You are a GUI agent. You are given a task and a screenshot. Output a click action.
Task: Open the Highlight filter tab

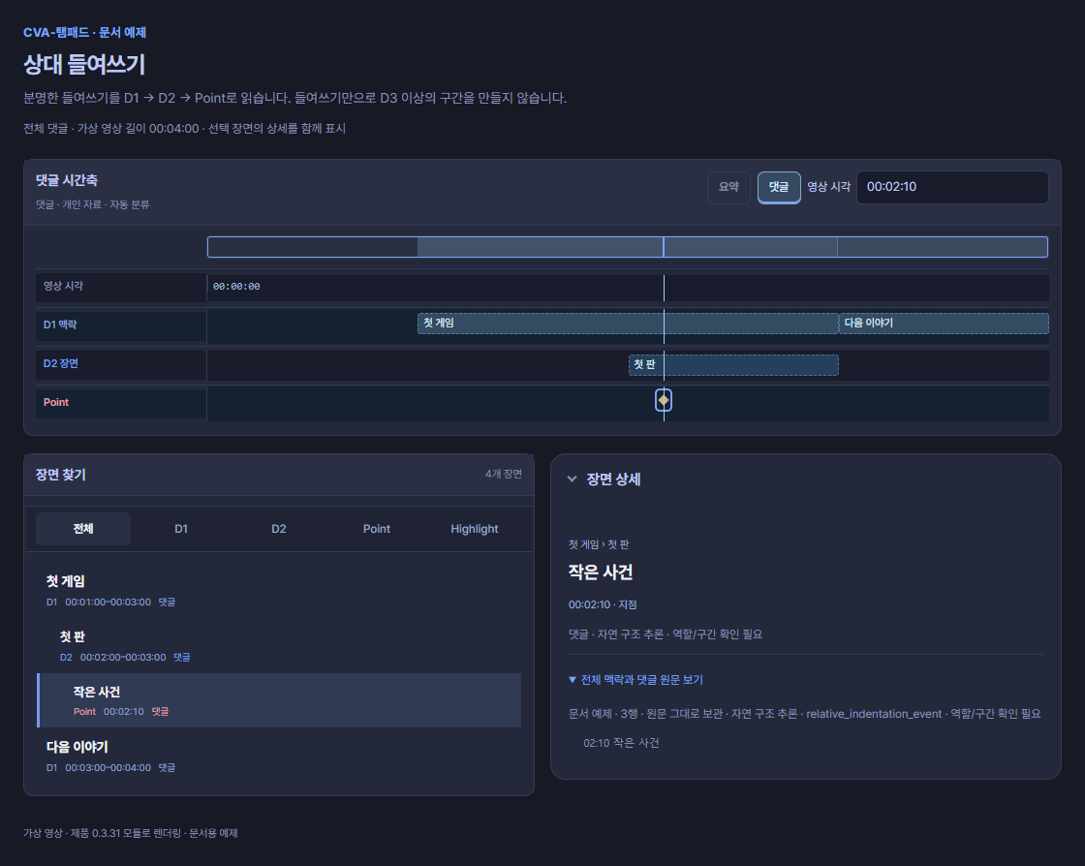click(x=474, y=529)
